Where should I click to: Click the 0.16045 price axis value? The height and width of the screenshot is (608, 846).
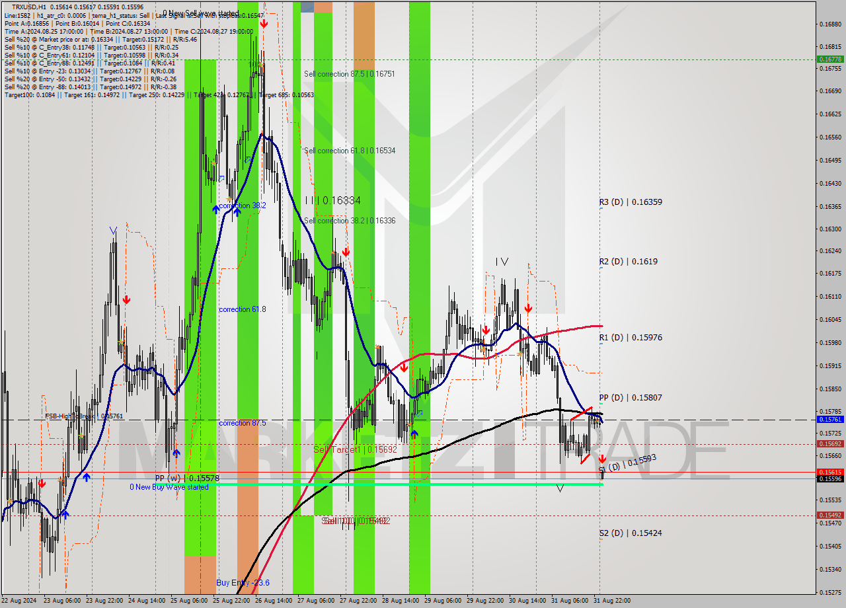tap(830, 320)
